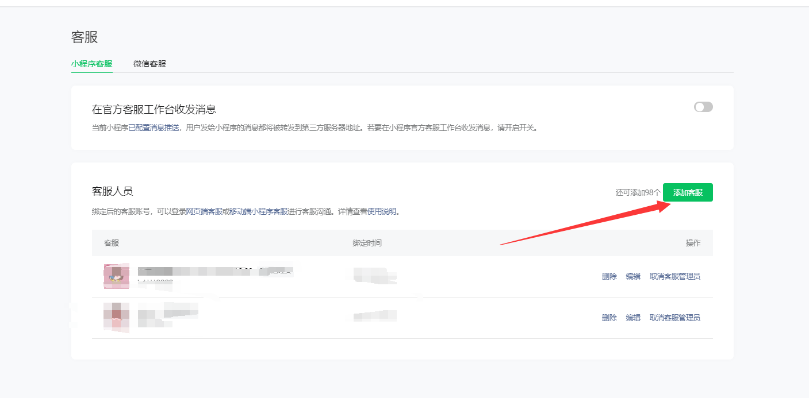Enable the 在官方客服工作台收发消息 switch
The height and width of the screenshot is (398, 809).
tap(703, 107)
